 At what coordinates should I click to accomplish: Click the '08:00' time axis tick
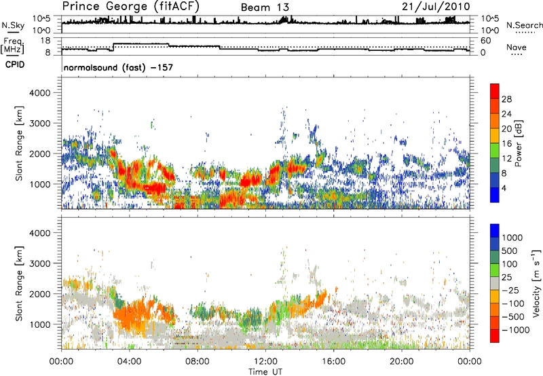point(198,362)
